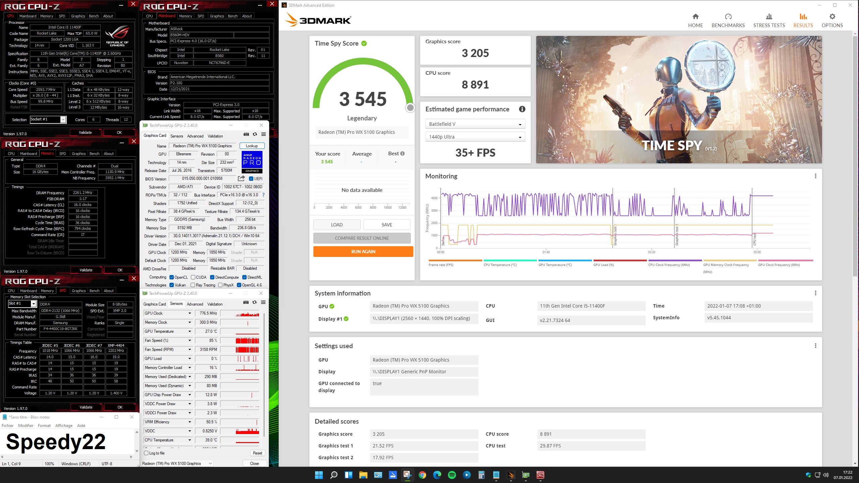Open the GPU selector dropdown at the bottom of GPU-Z
Screen dimensions: 859x483
(x=177, y=464)
